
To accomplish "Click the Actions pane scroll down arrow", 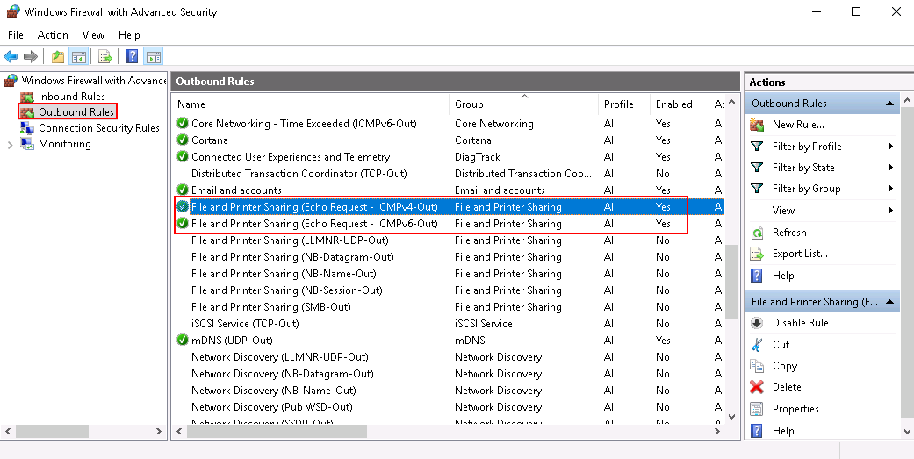I will pos(907,432).
